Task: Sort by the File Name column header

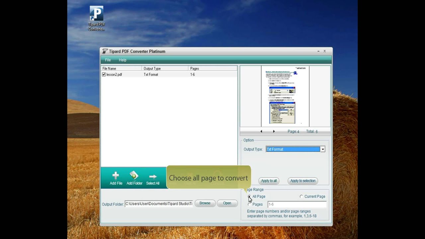Action: click(x=121, y=68)
